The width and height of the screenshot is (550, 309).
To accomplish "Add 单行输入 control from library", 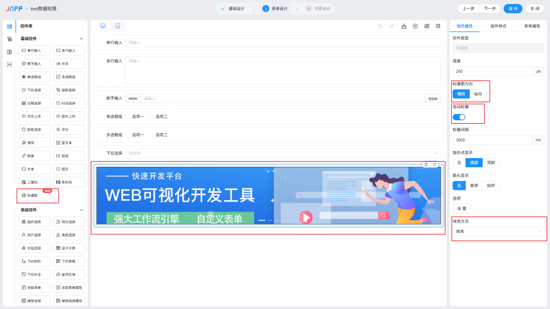I will click(35, 50).
